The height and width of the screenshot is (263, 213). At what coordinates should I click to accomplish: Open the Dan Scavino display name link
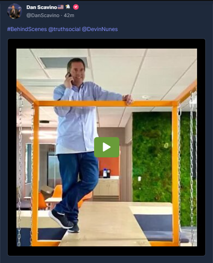pyautogui.click(x=42, y=7)
